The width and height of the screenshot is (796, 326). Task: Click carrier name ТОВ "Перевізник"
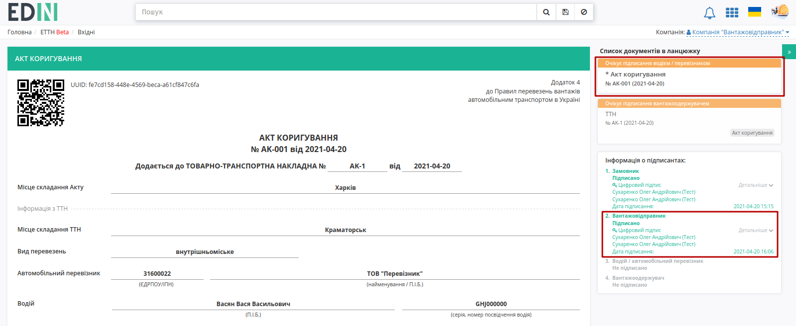(395, 274)
